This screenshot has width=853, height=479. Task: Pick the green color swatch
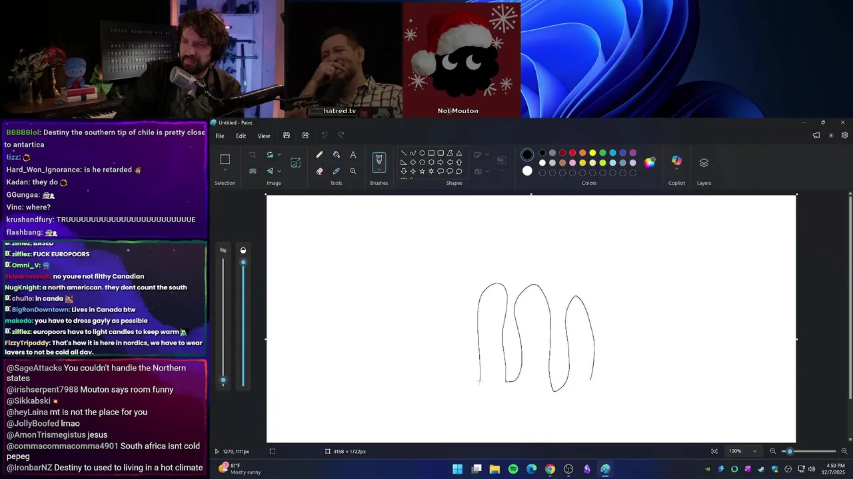coord(602,153)
